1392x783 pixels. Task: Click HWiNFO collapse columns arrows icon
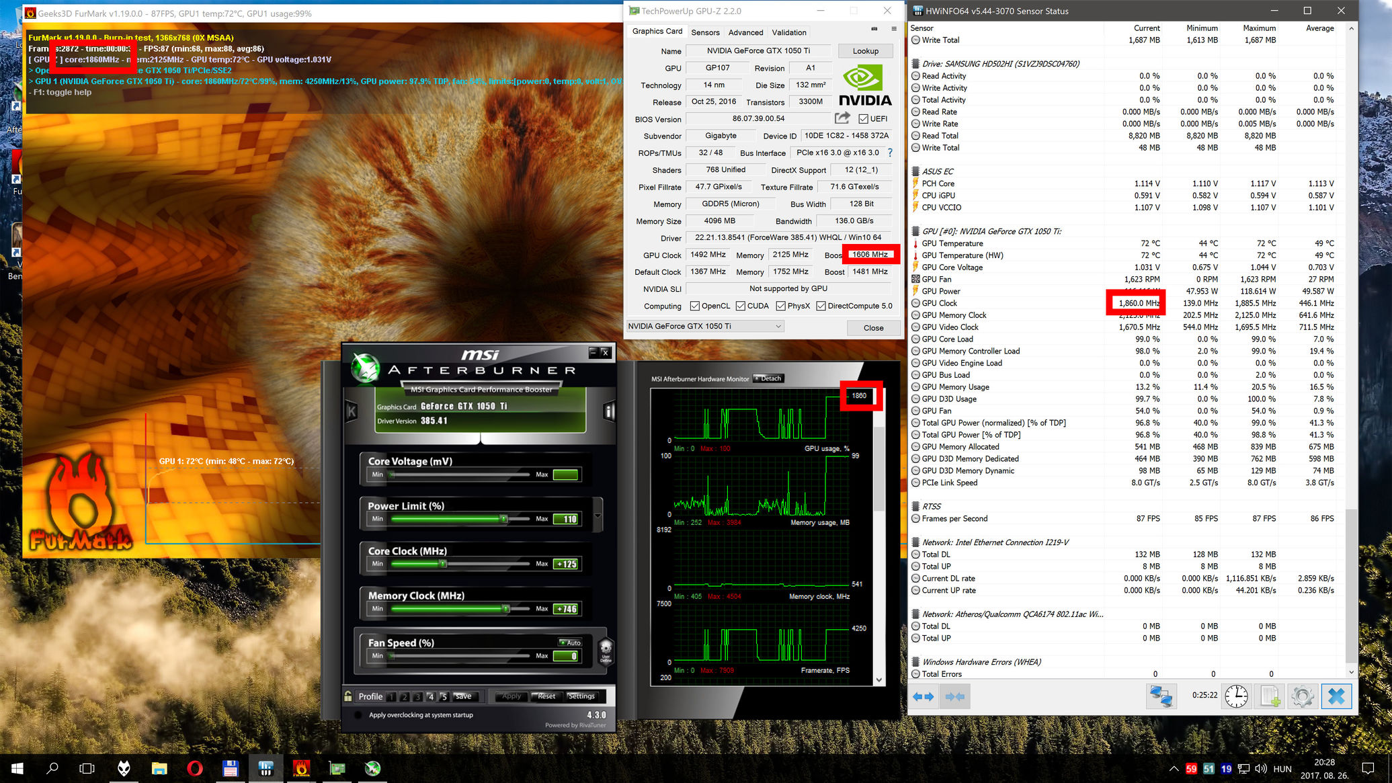(x=954, y=696)
